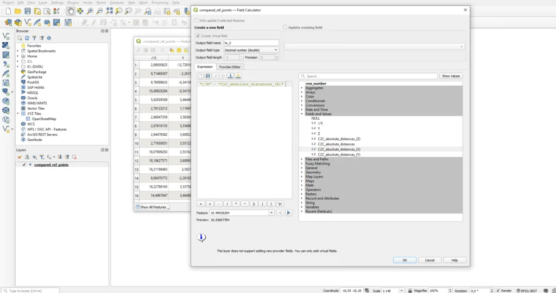Save expression with floppy icon in calculator
Viewport: 556px width, 293px height.
[x=208, y=76]
